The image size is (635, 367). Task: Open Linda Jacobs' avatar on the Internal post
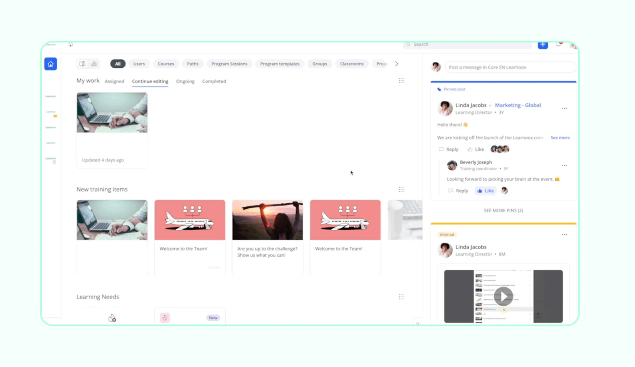click(445, 250)
